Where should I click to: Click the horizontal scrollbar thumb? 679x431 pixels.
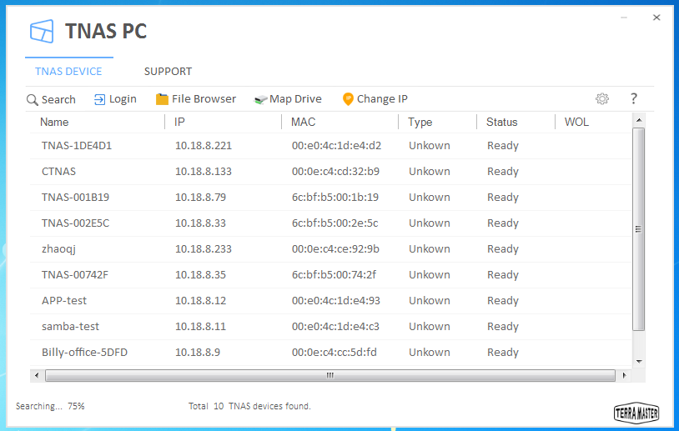click(x=329, y=376)
